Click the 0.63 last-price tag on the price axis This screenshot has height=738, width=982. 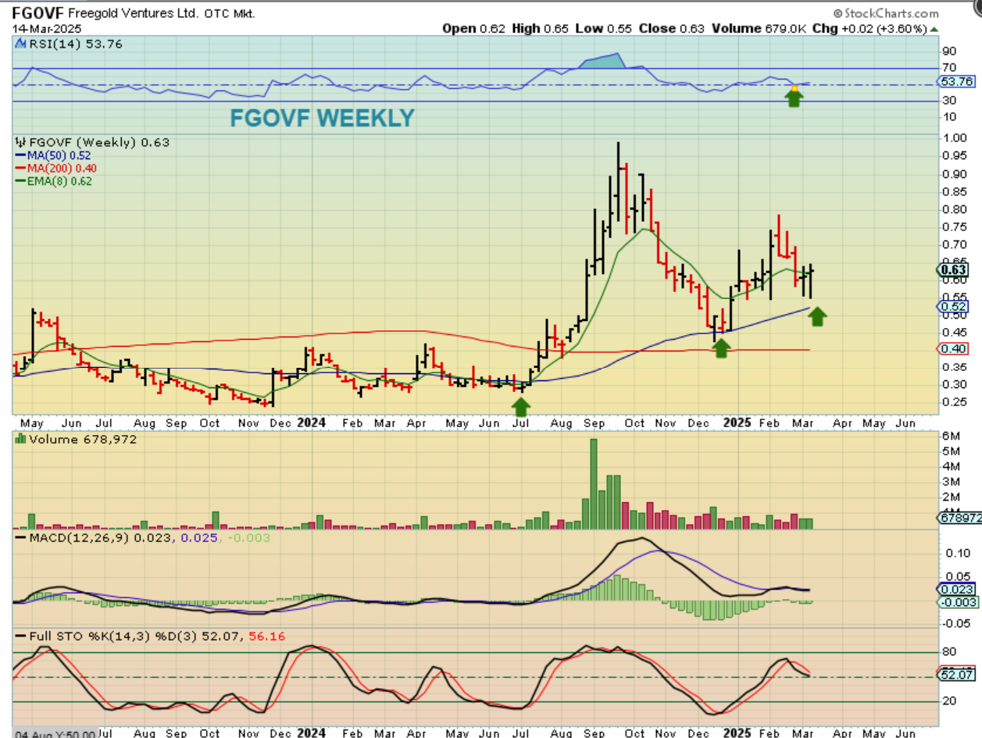pos(953,270)
